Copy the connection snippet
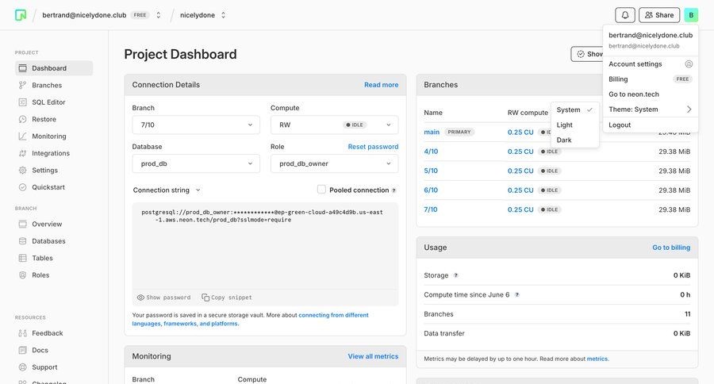This screenshot has height=384, width=714. tap(227, 298)
